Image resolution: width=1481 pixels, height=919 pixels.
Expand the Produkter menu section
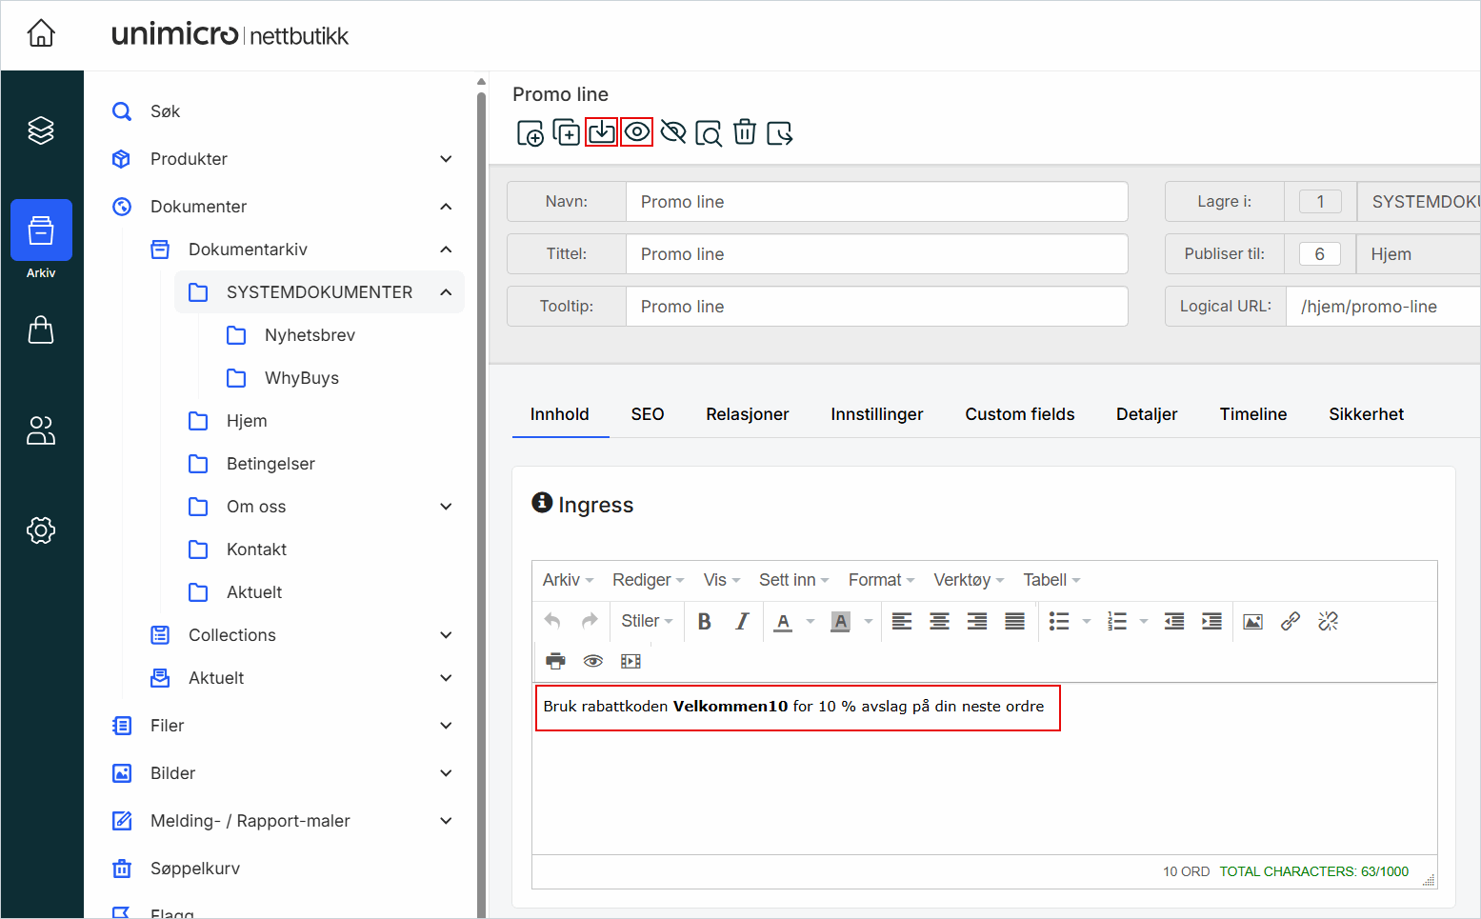(x=446, y=159)
